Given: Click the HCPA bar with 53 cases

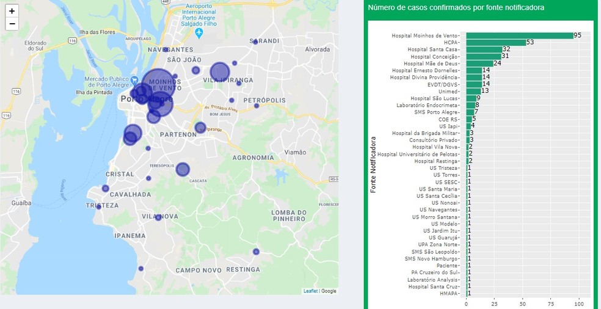Looking at the screenshot, I should coord(496,43).
